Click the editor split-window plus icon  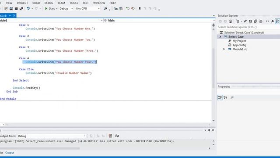coord(213,25)
